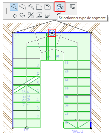Pick the curve edge by tangent tool
110x136 pixels.
point(31,7)
